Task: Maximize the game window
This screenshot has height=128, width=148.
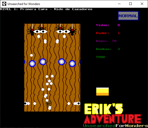Action: point(130,4)
